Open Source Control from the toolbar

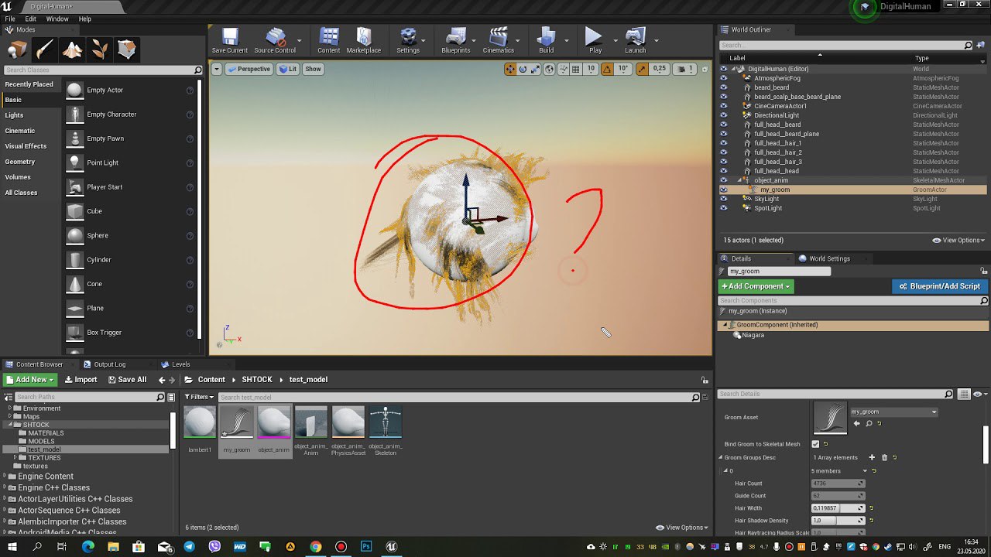(275, 39)
